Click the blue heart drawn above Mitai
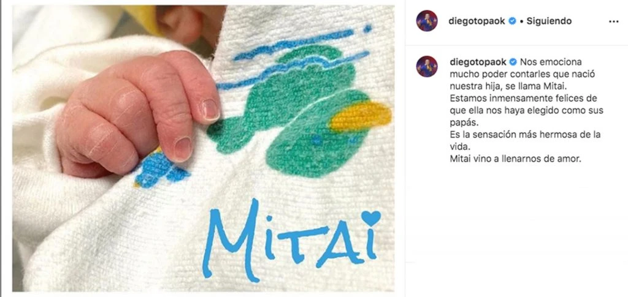Viewport: 628px width, 297px height. click(x=371, y=218)
